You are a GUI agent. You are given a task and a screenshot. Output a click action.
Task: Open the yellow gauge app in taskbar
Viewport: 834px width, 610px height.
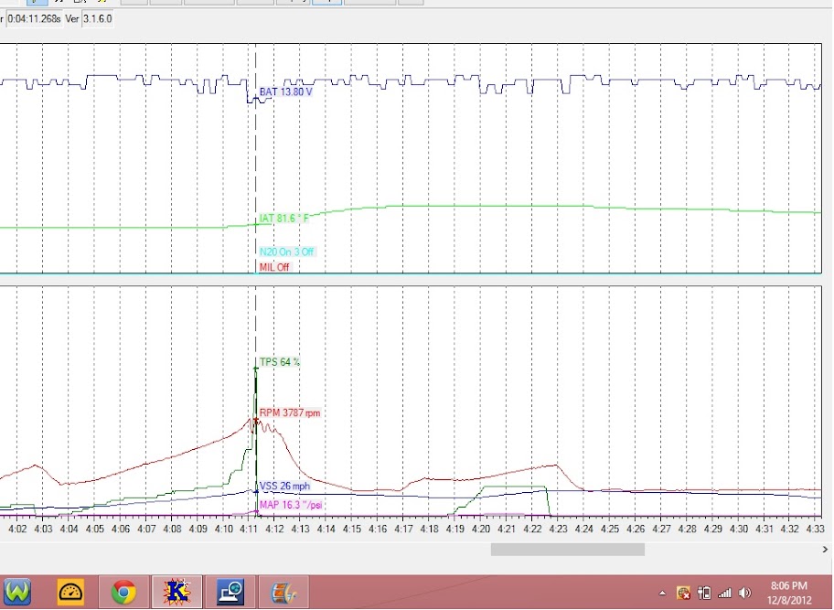click(70, 592)
